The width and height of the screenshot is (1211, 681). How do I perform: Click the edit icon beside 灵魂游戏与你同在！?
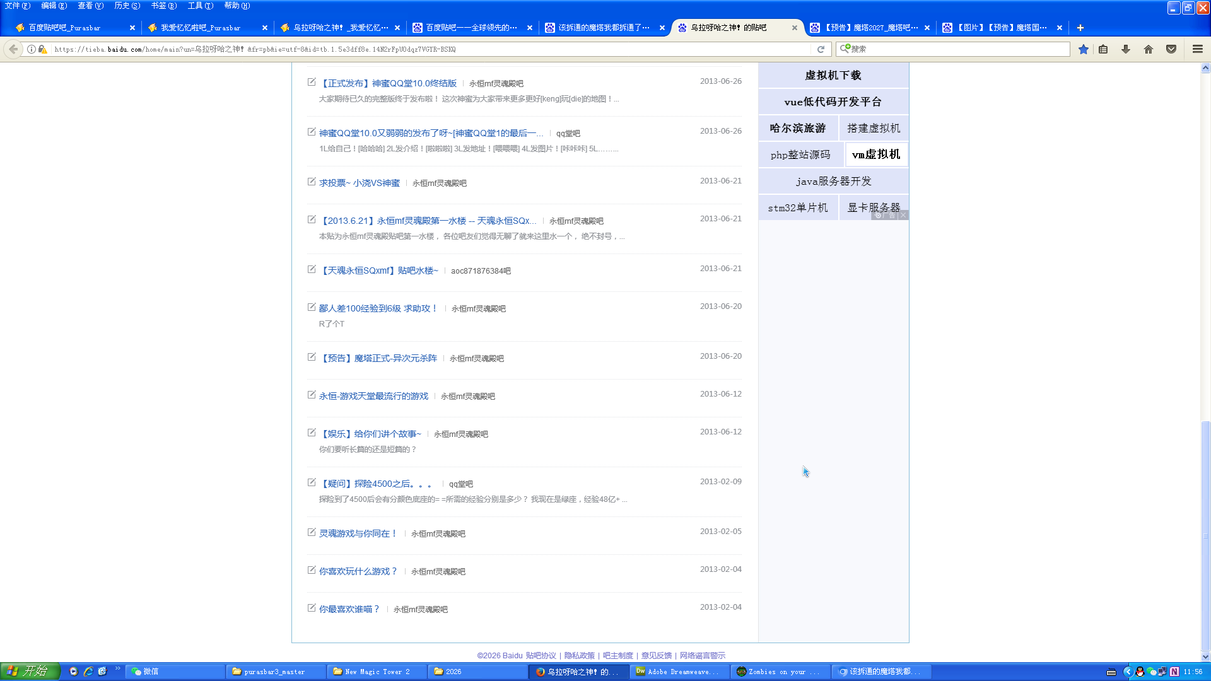(312, 532)
